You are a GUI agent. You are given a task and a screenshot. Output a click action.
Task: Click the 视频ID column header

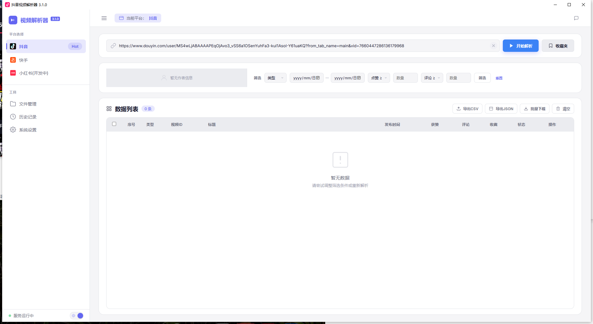pos(177,124)
